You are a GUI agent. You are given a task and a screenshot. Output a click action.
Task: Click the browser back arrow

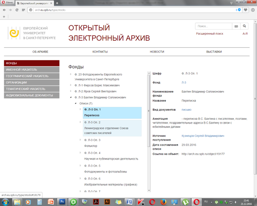[5, 9]
